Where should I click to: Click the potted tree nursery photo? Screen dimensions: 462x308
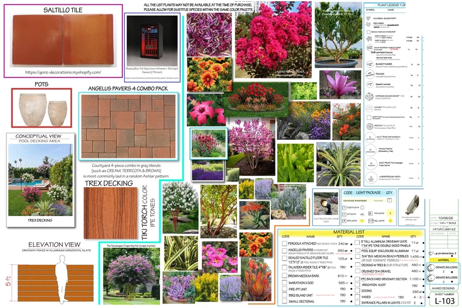(338, 35)
